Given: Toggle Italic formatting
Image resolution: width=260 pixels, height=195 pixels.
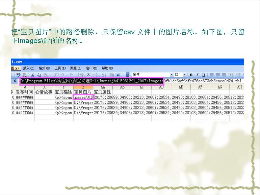Looking at the screenshot, I should (x=197, y=75).
